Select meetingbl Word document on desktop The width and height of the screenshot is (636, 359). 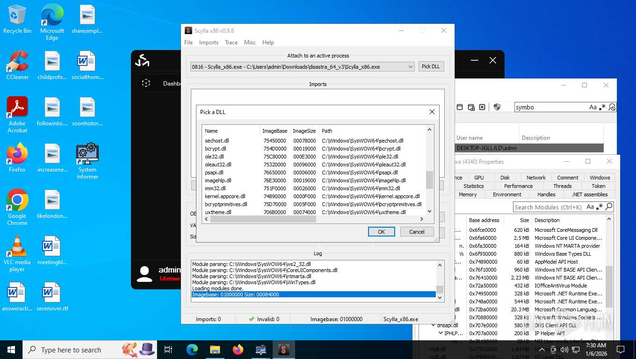pyautogui.click(x=52, y=251)
